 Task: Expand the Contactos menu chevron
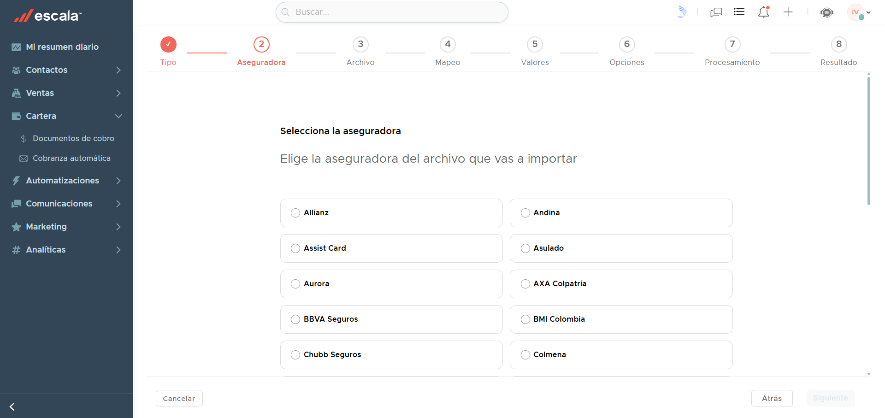[x=118, y=70]
